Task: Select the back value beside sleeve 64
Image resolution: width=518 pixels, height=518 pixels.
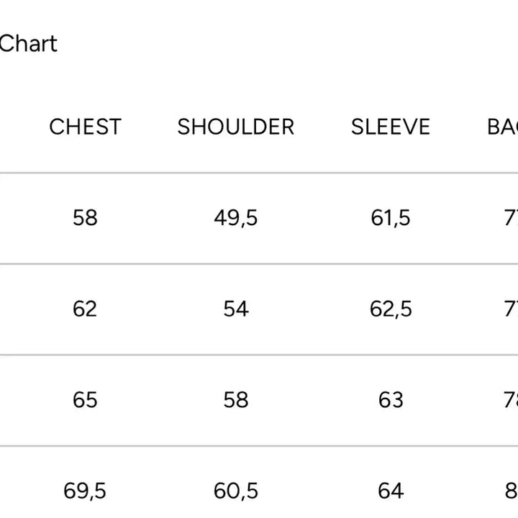Action: 511,491
